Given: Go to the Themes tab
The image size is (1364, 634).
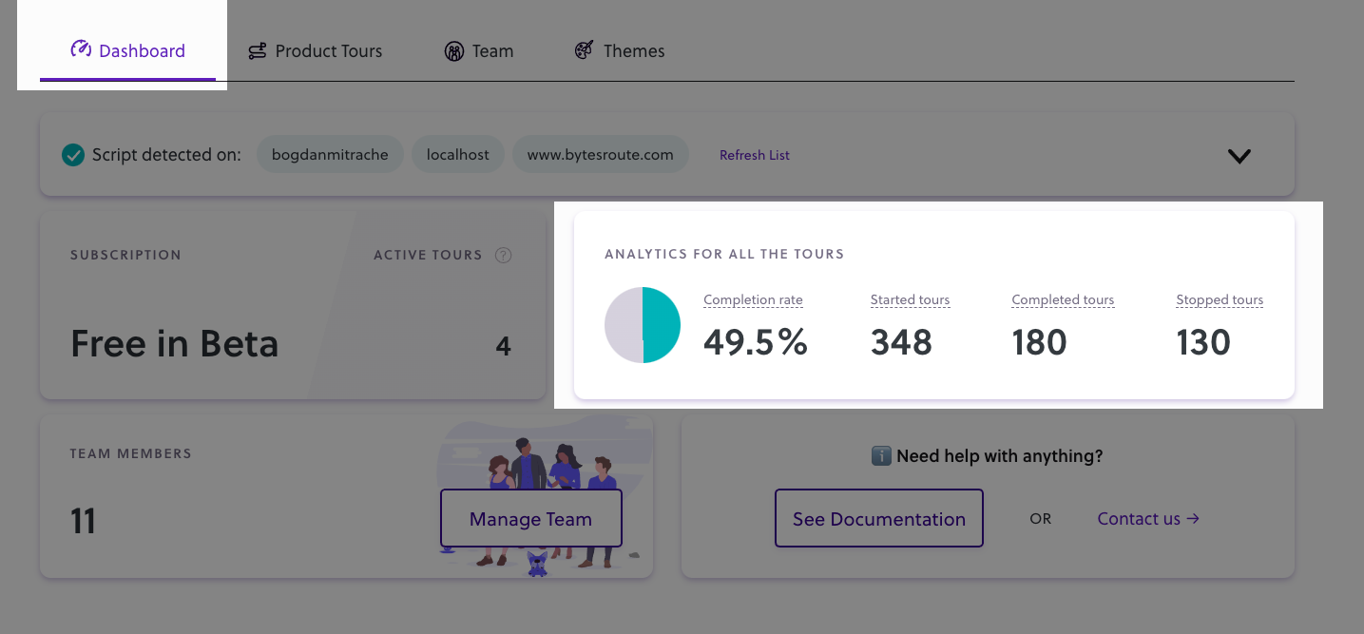Looking at the screenshot, I should [633, 51].
